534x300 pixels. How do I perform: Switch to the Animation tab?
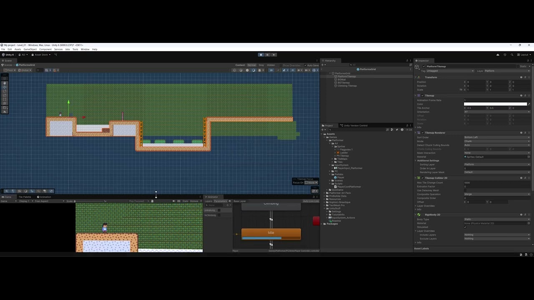click(x=44, y=197)
